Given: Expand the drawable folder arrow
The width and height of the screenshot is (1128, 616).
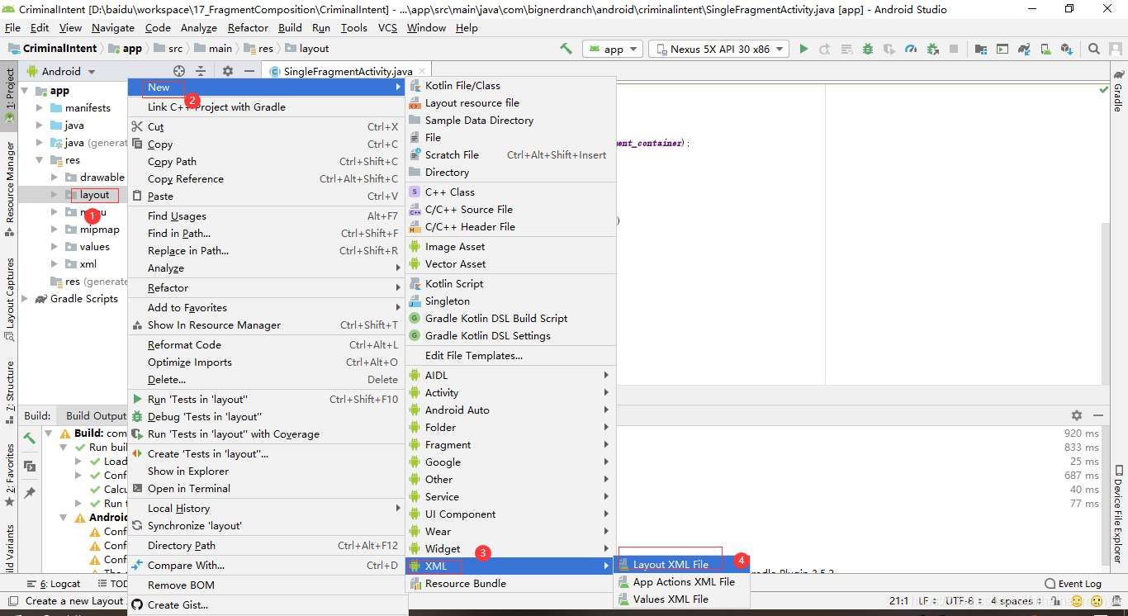Looking at the screenshot, I should pos(55,178).
